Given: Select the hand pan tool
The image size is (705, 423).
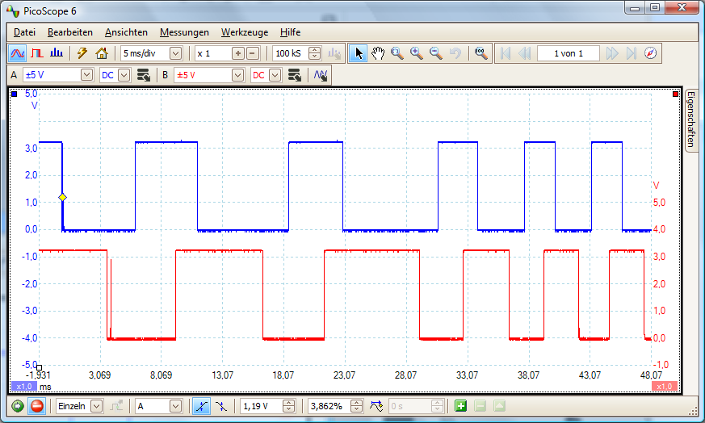Looking at the screenshot, I should pos(378,53).
